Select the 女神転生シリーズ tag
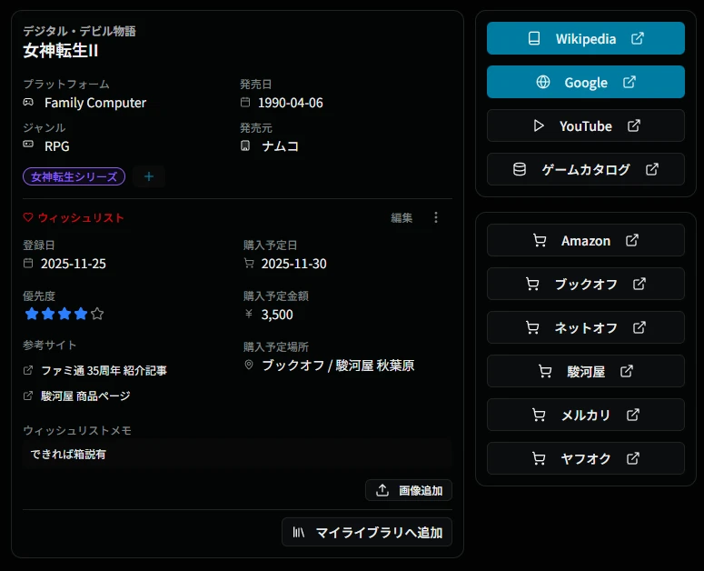This screenshot has height=571, width=704. (x=74, y=176)
